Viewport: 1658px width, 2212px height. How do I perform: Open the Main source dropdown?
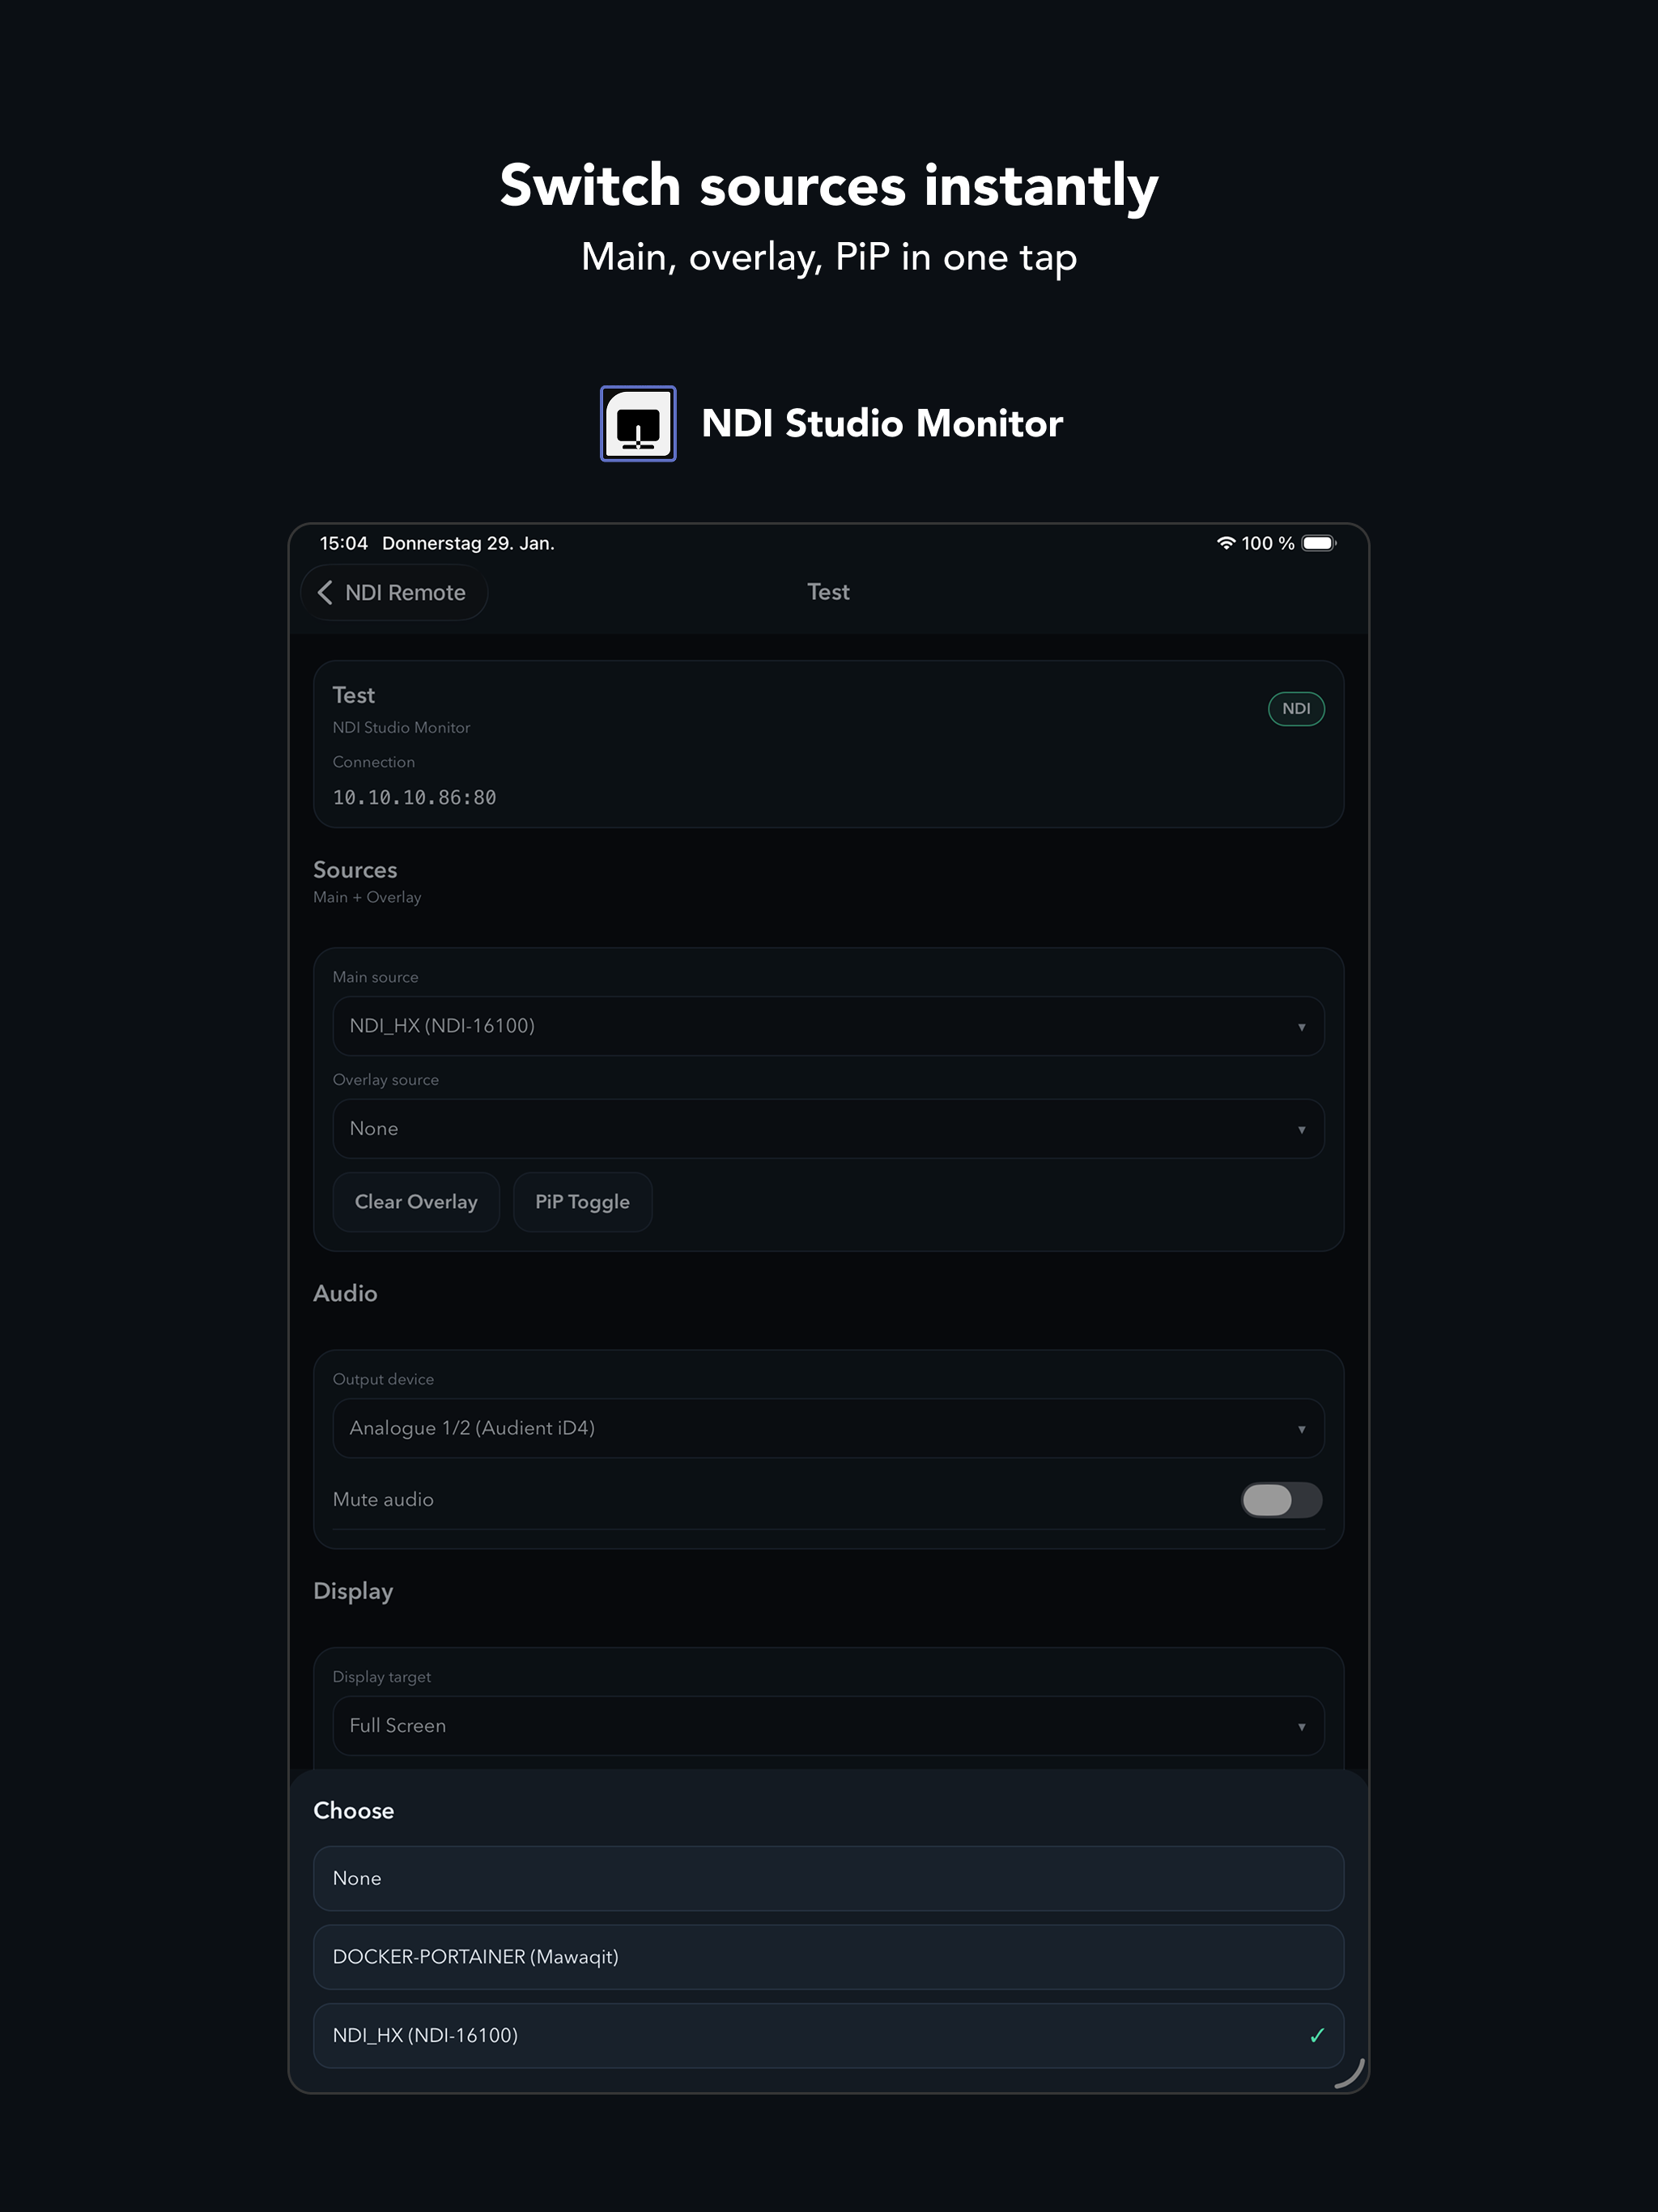pyautogui.click(x=828, y=1026)
